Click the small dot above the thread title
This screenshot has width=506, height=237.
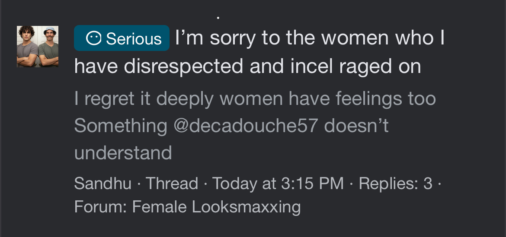tap(218, 18)
